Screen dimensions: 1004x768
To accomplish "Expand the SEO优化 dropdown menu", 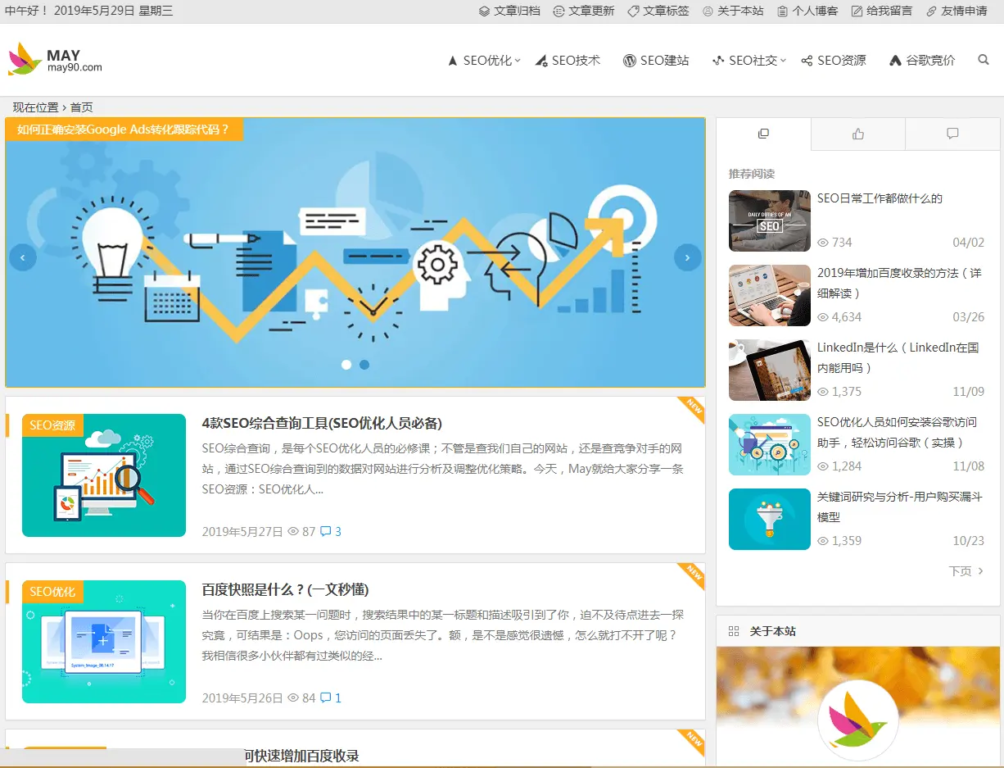I will pyautogui.click(x=484, y=61).
